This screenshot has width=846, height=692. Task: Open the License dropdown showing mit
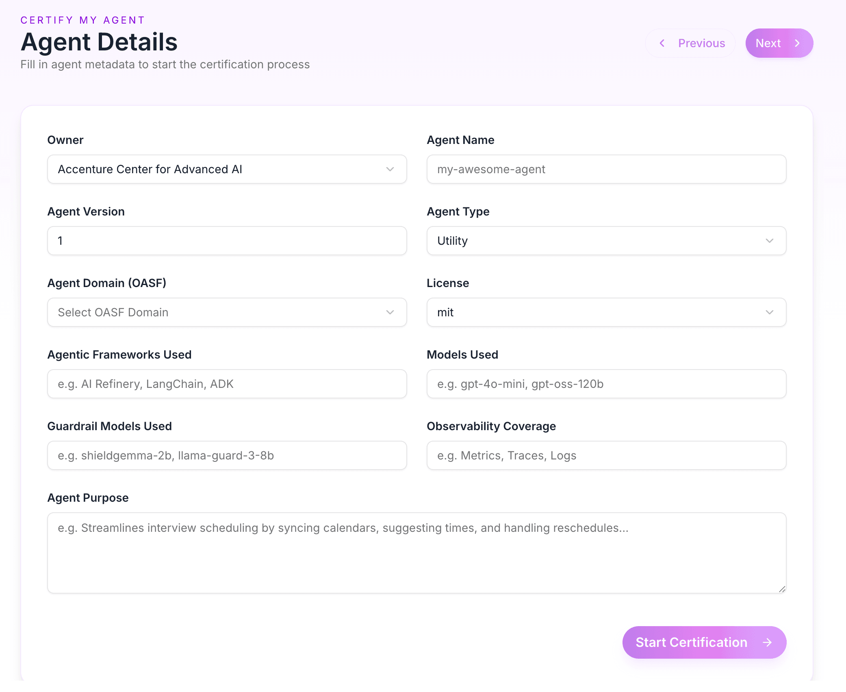point(606,312)
